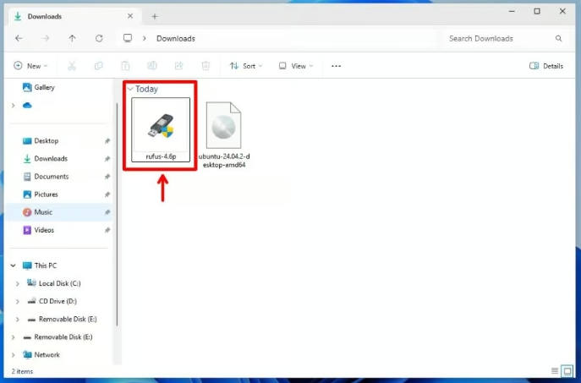Click the Share toolbar icon

click(178, 66)
